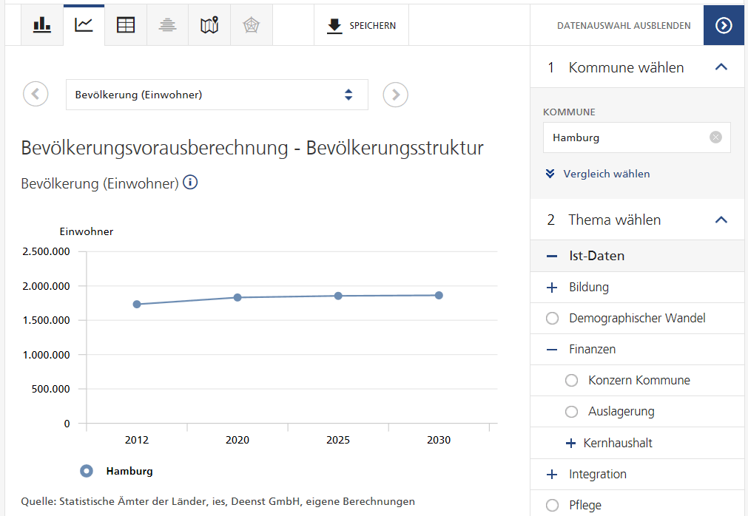This screenshot has height=516, width=748.
Task: Select the population pyramid view icon
Action: (168, 25)
